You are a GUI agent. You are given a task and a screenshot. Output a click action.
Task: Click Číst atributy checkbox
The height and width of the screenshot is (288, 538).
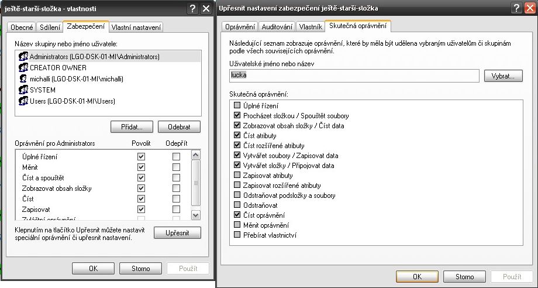coord(237,135)
